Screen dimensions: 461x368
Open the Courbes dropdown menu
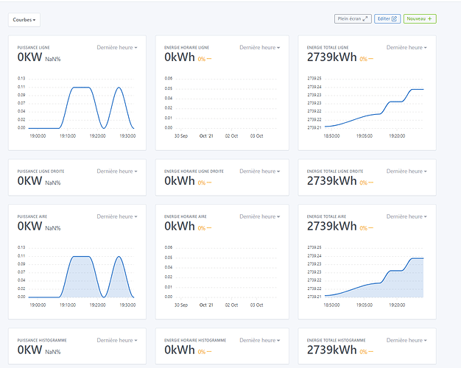[x=24, y=20]
